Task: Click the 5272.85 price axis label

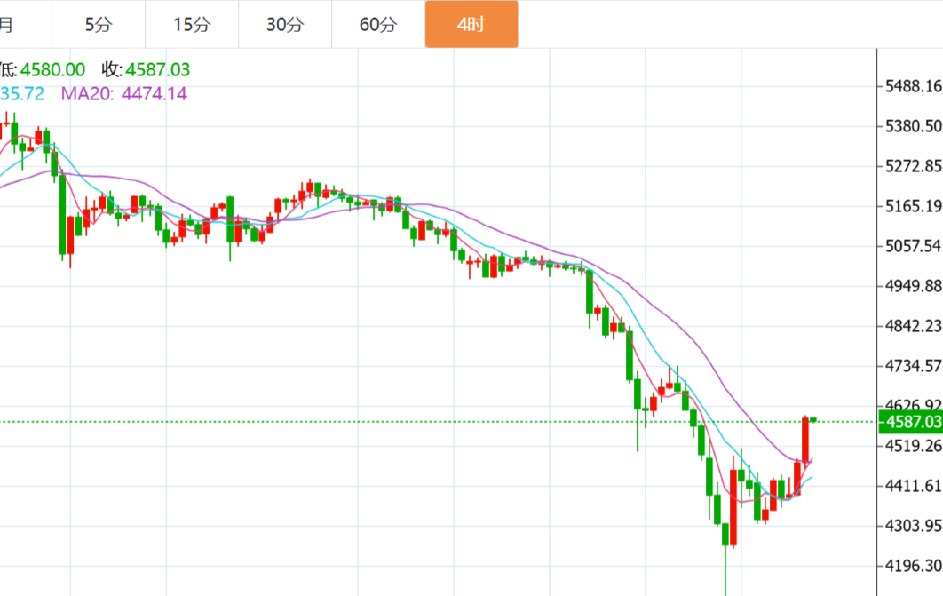Action: [913, 166]
